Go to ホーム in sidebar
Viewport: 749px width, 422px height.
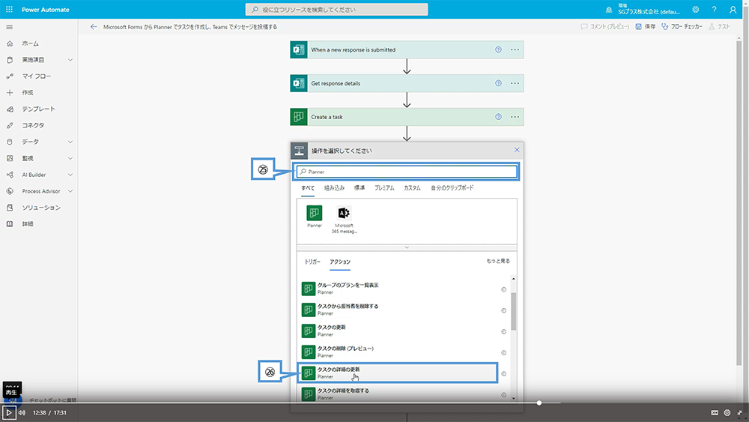click(x=30, y=43)
